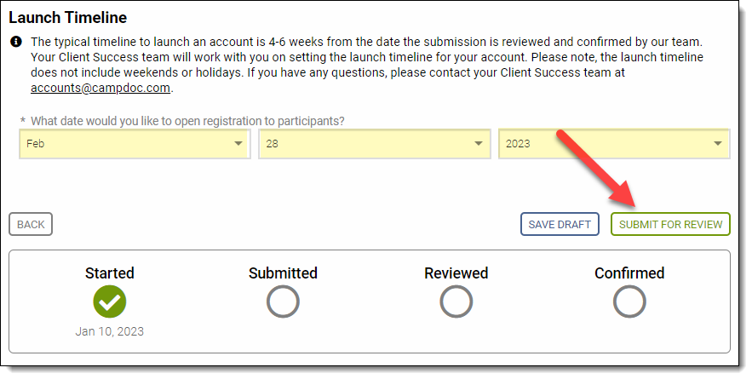The width and height of the screenshot is (752, 379).
Task: Open the year dropdown showing 2023
Action: 614,143
